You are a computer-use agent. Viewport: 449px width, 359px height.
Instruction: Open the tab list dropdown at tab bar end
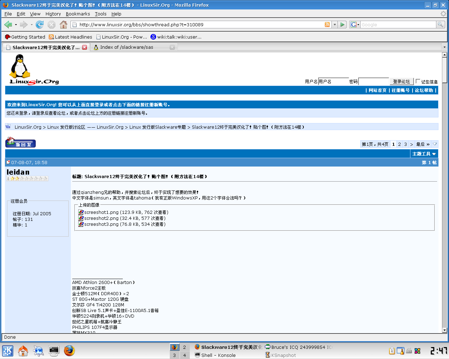(444, 47)
